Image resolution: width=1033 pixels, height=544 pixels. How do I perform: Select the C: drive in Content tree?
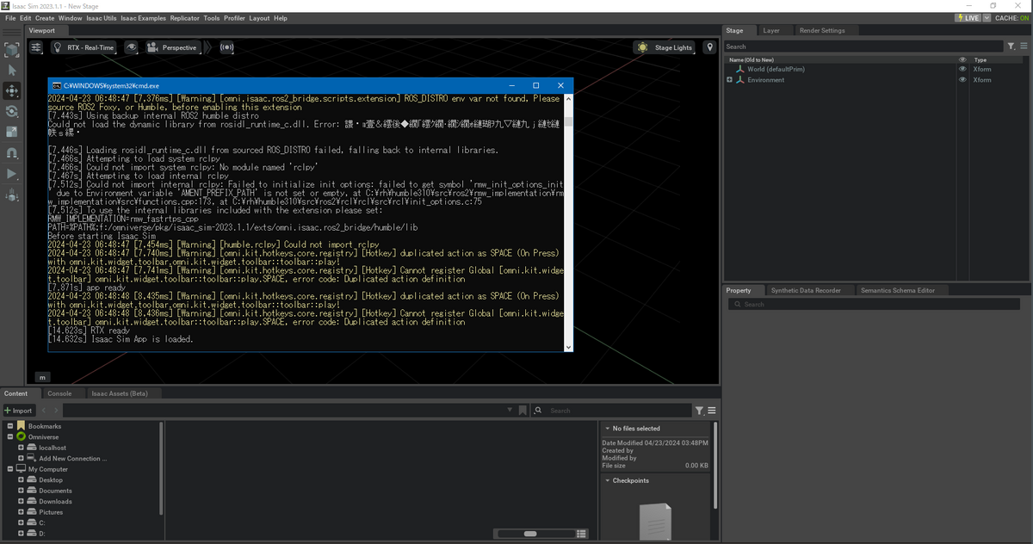coord(42,522)
